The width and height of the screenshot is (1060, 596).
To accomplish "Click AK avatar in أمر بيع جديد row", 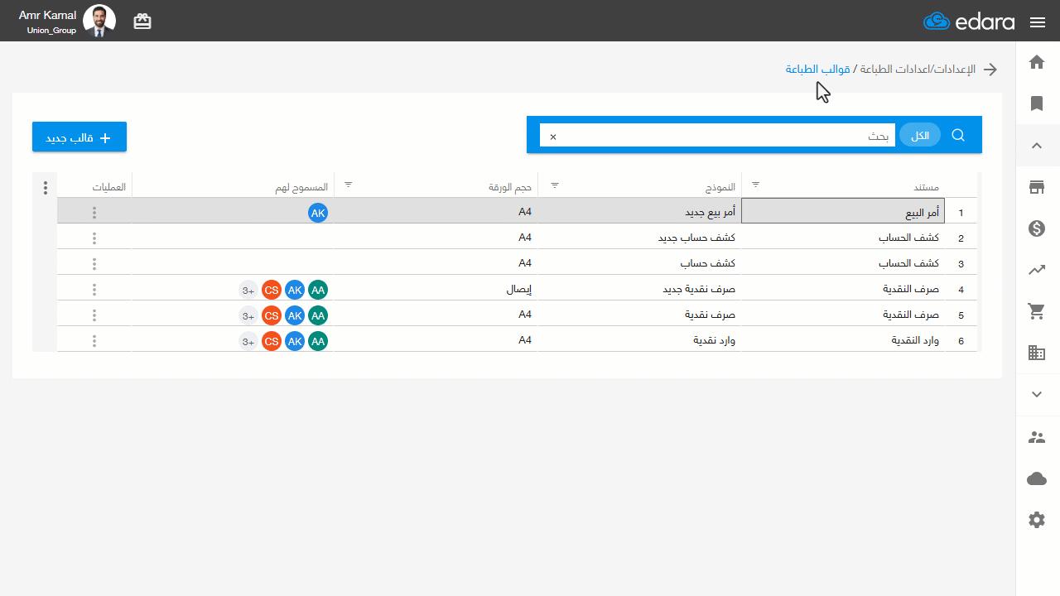I will tap(318, 213).
